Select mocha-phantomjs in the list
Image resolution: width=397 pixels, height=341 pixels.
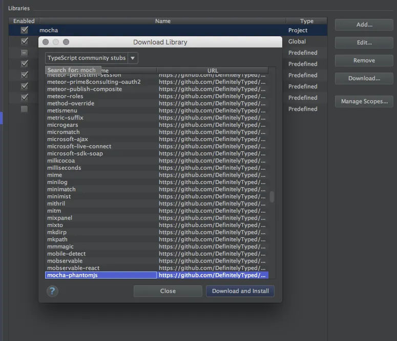[x=101, y=275]
